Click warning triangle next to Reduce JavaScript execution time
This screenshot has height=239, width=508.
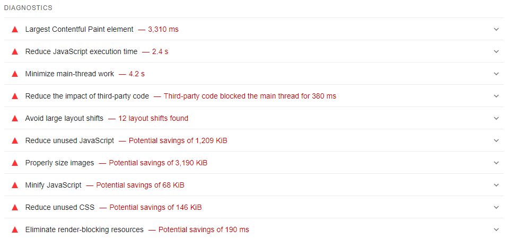15,52
